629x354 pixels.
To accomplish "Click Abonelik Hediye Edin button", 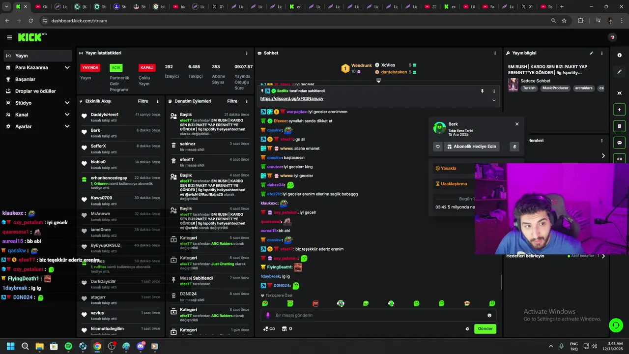I will 472,147.
